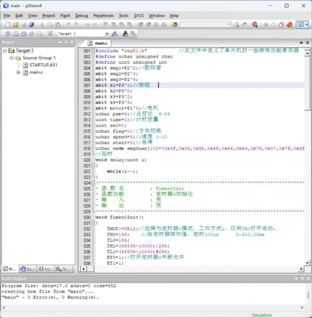Open the Peripherals menu
Image resolution: width=312 pixels, height=318 pixels.
103,16
